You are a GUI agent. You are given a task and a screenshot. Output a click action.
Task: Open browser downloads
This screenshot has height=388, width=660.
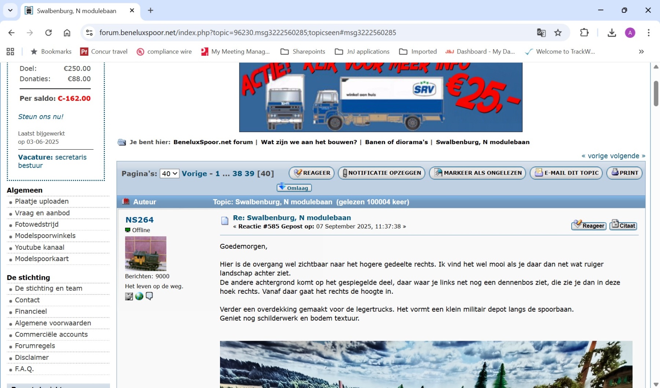pos(612,33)
